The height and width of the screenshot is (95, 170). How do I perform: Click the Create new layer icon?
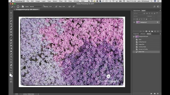[x=155, y=31]
